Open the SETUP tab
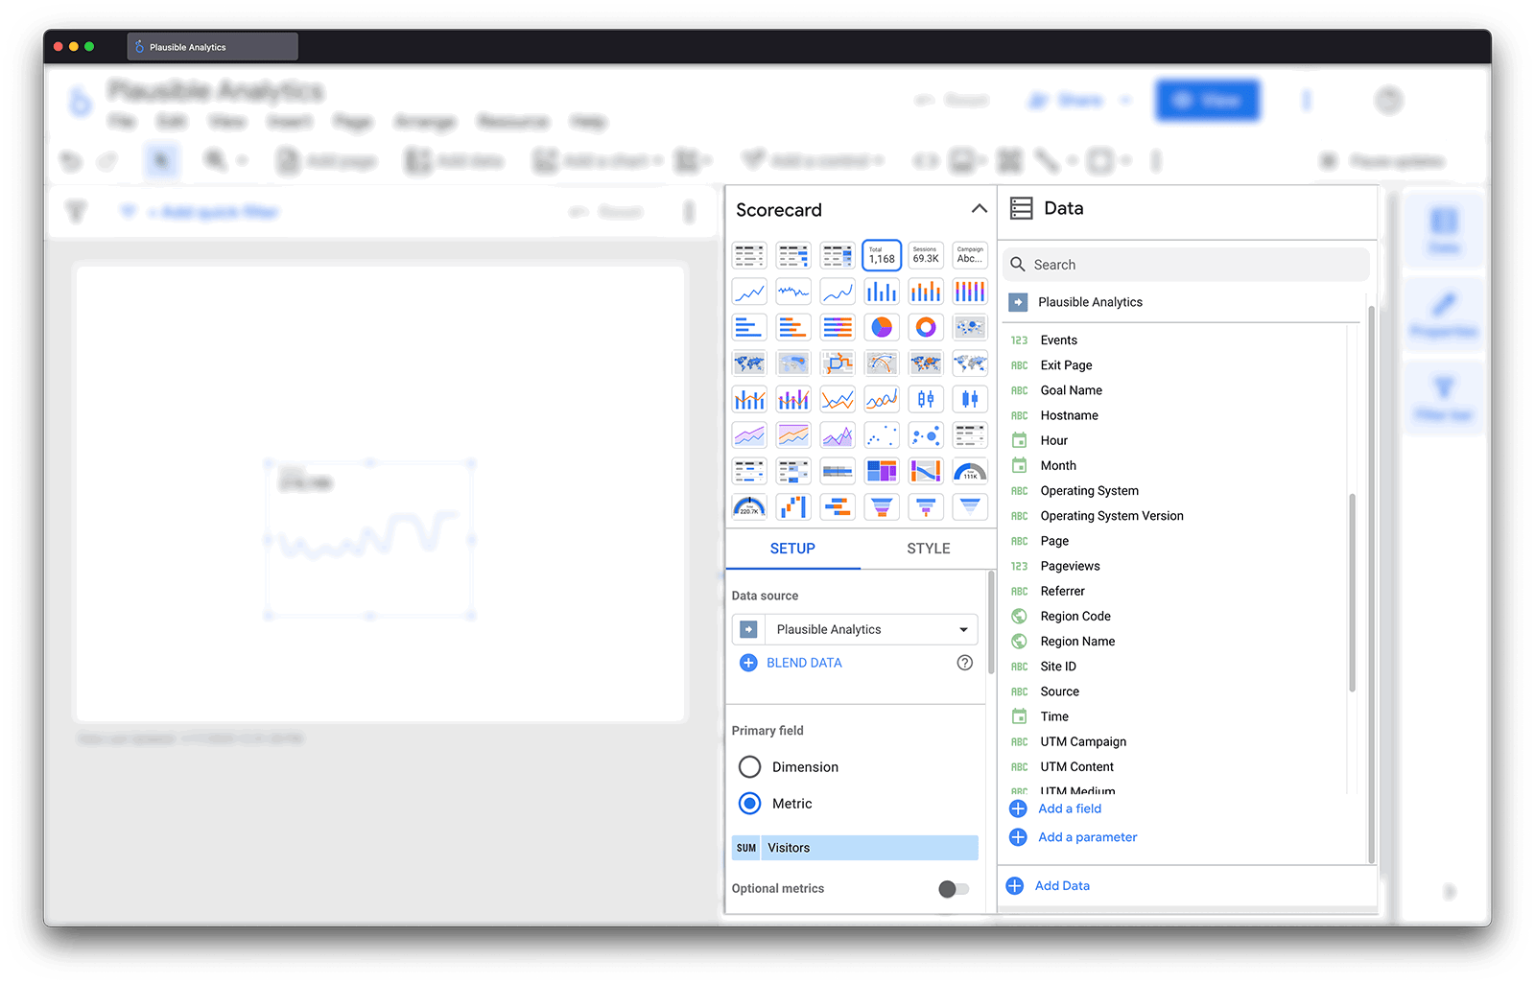Screen dimensions: 1535x984 (x=792, y=549)
